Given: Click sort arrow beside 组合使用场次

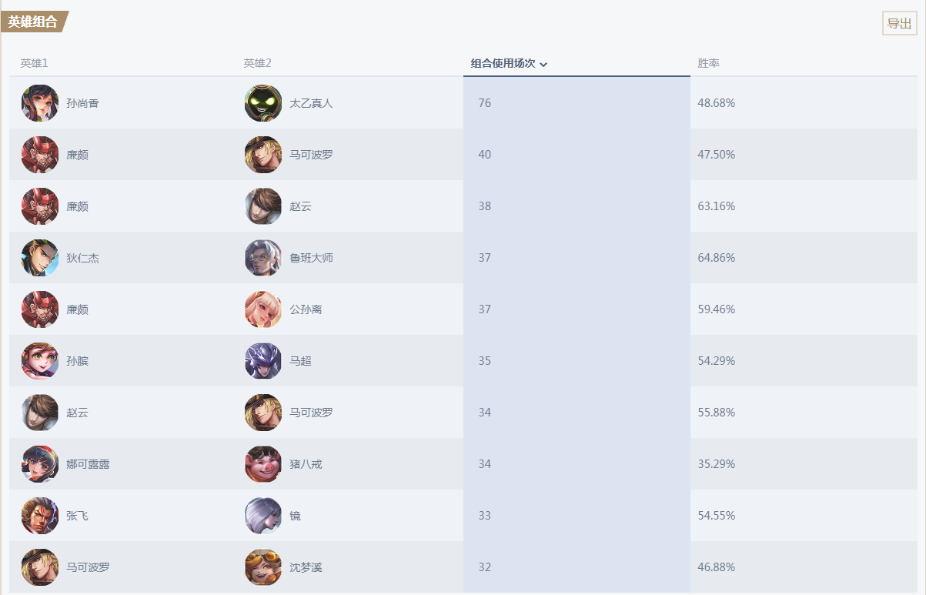Looking at the screenshot, I should pos(543,64).
